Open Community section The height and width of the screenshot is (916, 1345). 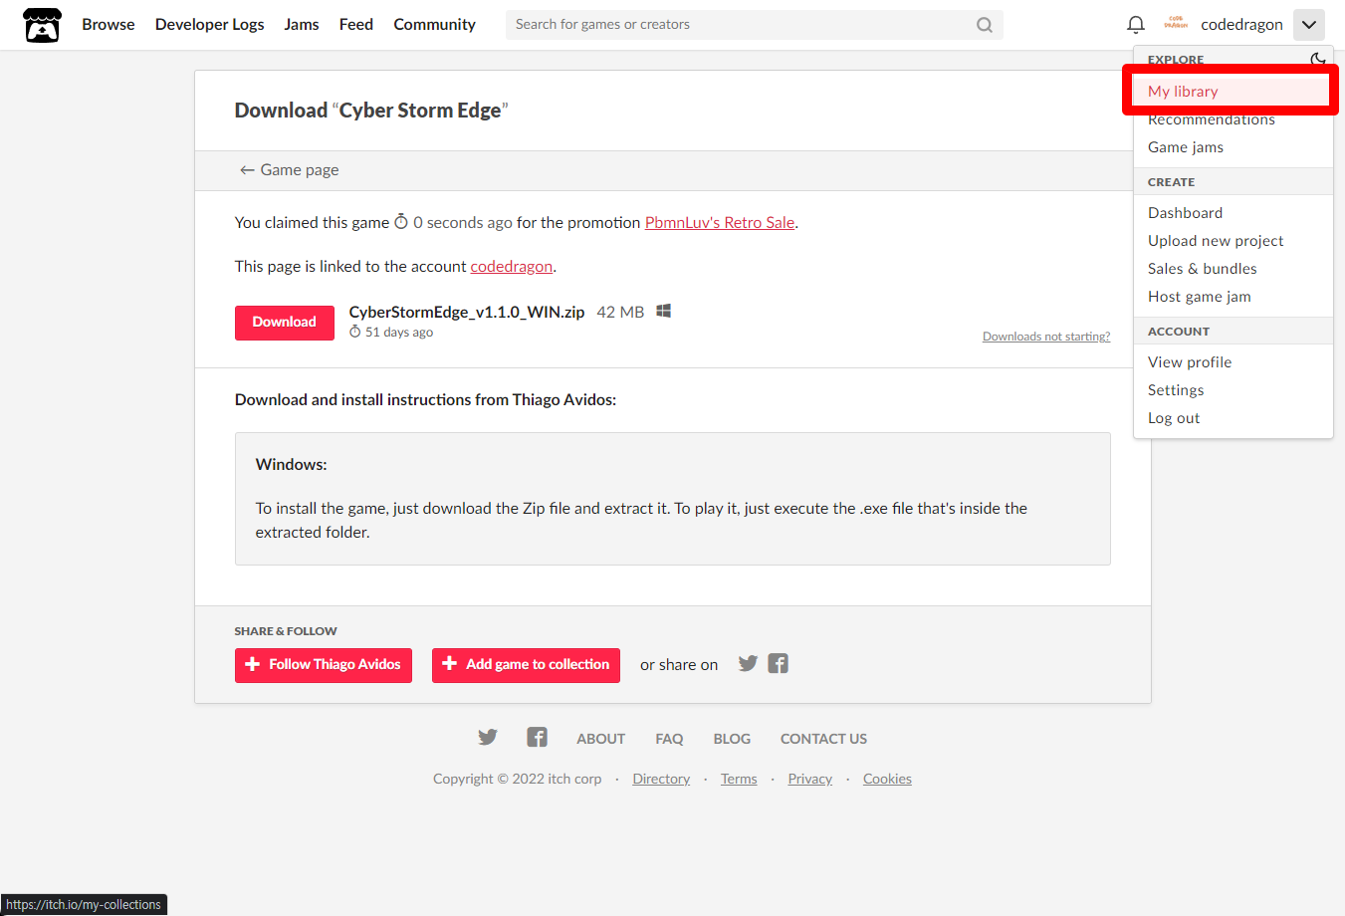tap(435, 24)
